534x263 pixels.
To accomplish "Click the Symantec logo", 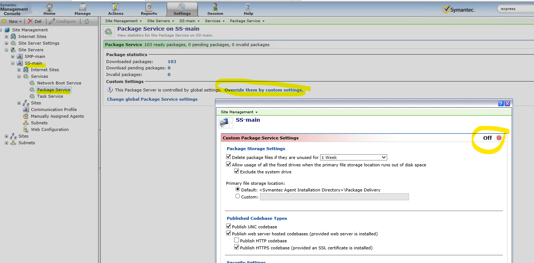I will (x=458, y=10).
